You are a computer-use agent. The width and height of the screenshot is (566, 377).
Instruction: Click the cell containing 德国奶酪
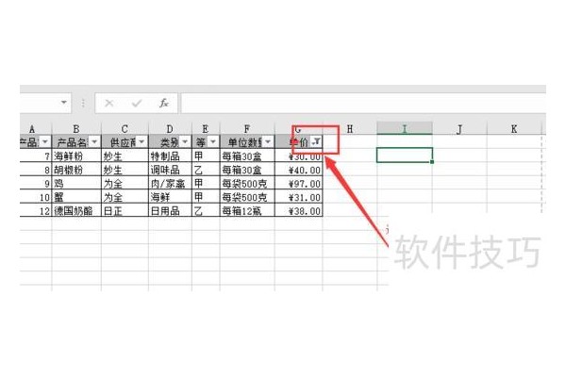[x=76, y=211]
